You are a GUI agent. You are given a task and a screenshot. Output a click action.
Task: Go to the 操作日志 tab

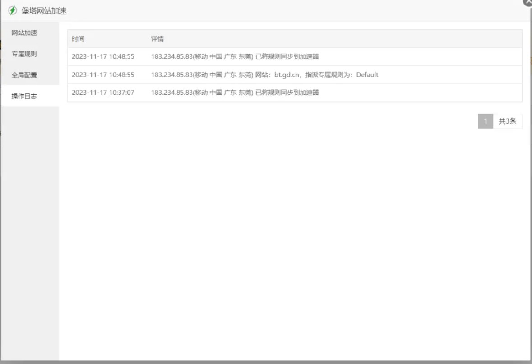point(24,96)
